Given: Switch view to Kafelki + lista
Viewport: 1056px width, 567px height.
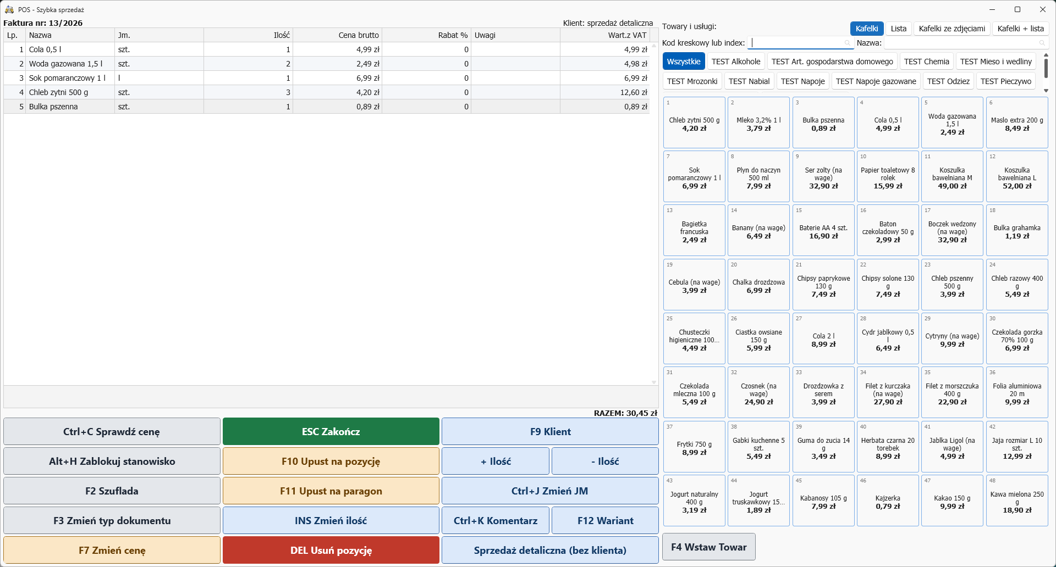Looking at the screenshot, I should [1021, 29].
